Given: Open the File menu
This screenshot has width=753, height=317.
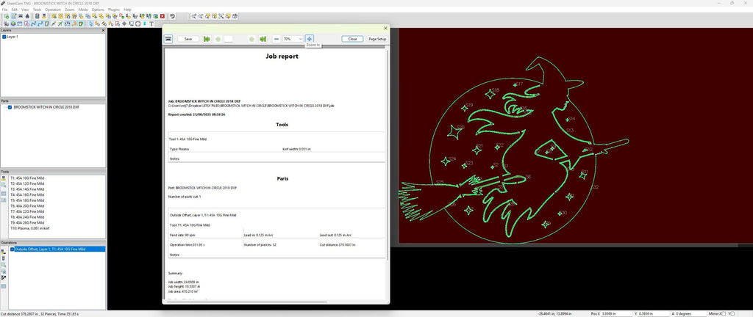Looking at the screenshot, I should coord(4,10).
